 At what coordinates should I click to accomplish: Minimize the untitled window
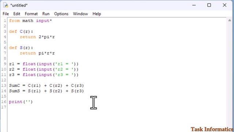click(x=194, y=5)
